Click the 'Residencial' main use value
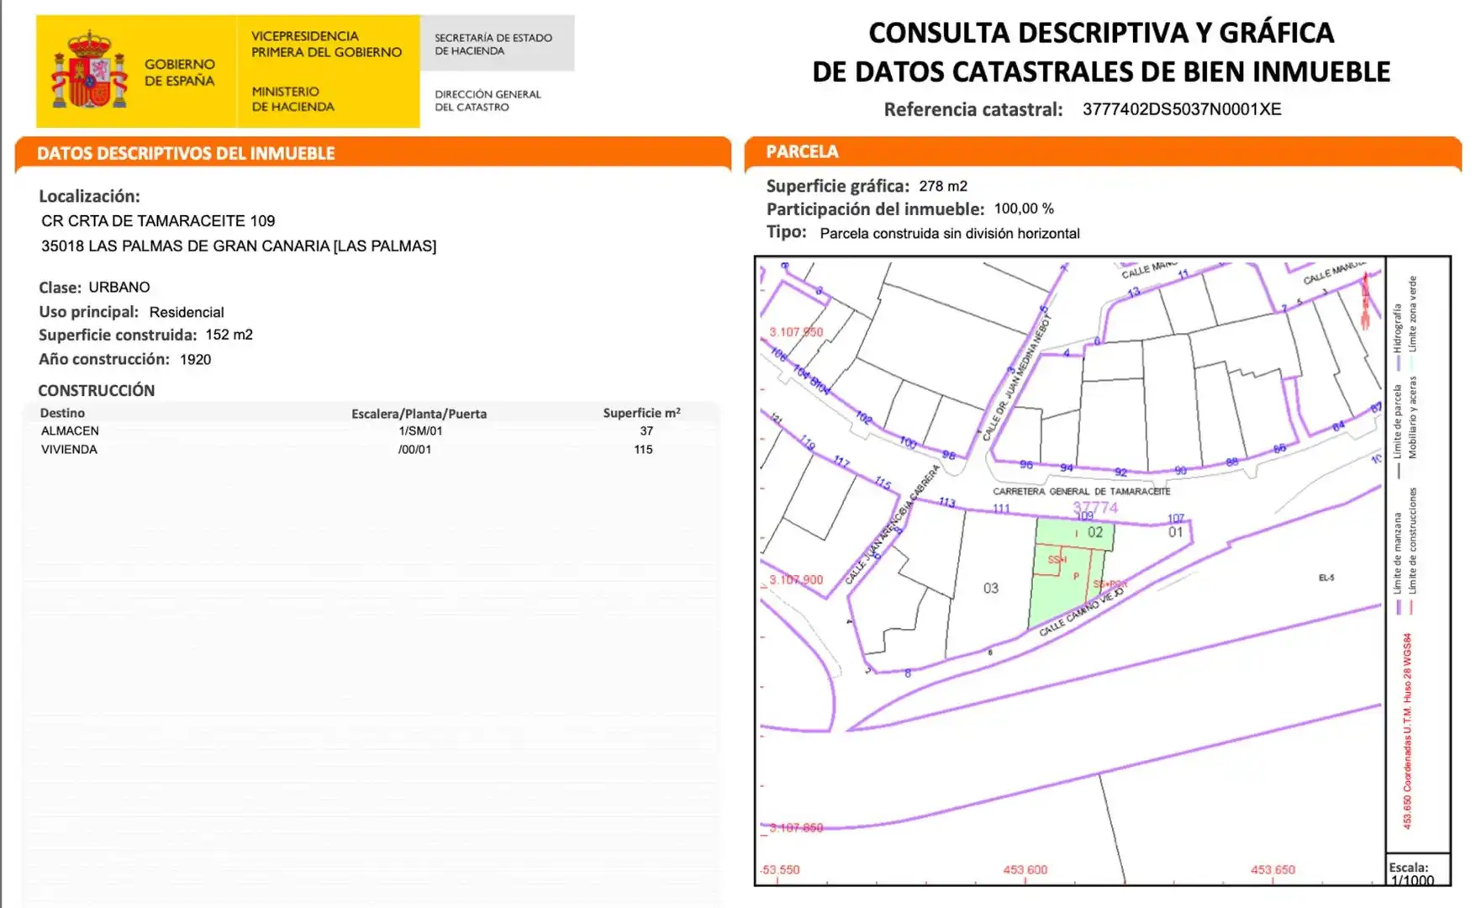 click(x=187, y=312)
